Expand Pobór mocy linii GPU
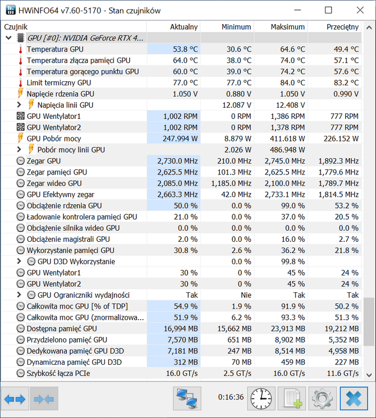This screenshot has width=376, height=418. pyautogui.click(x=19, y=150)
